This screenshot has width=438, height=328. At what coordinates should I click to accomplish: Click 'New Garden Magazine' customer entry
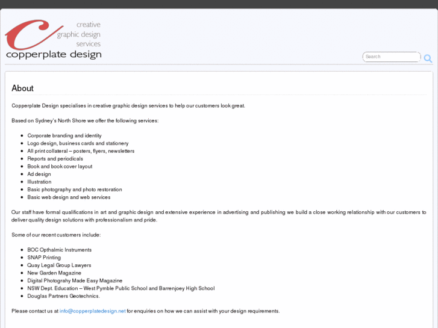[x=54, y=273]
